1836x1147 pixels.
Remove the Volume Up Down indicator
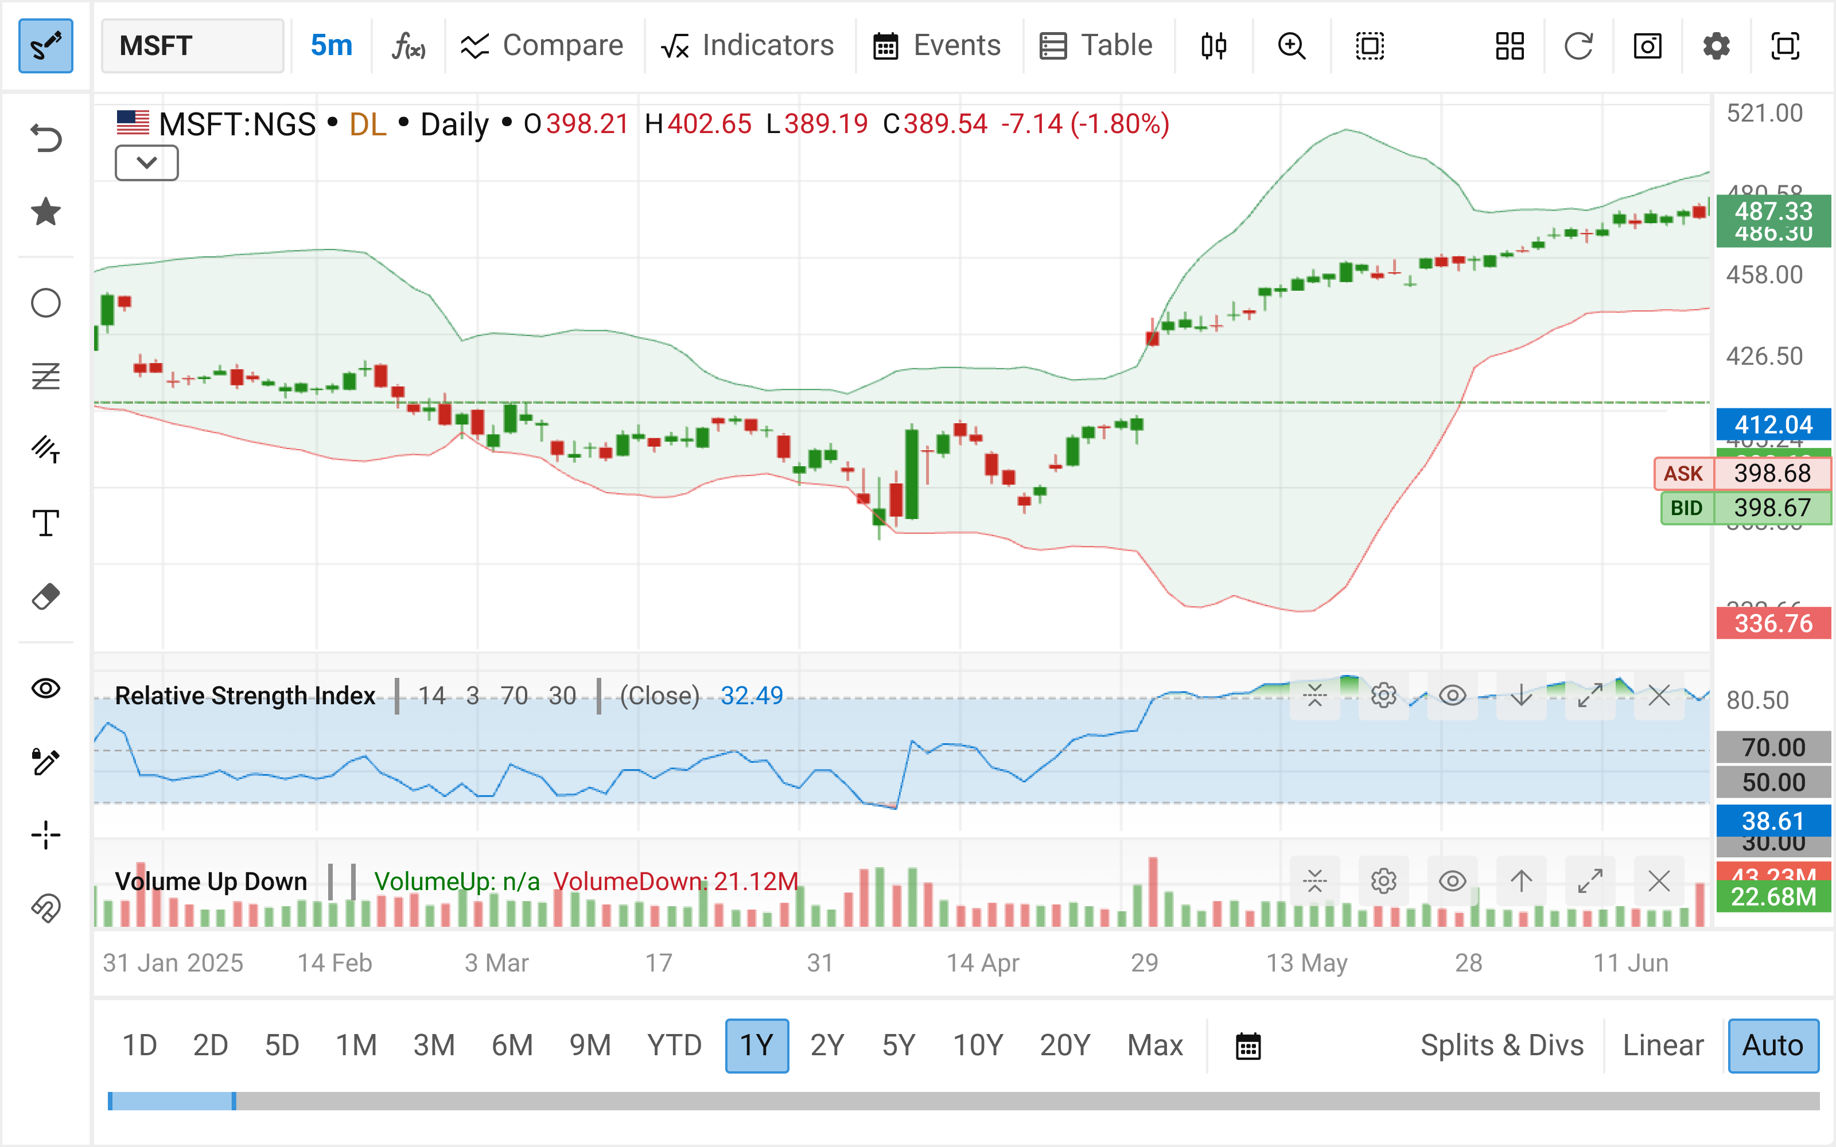[1659, 881]
